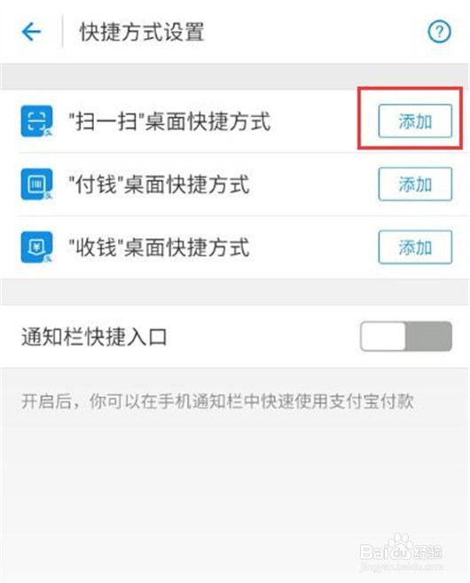Viewport: 470px width, 583px height.
Task: Tap the white knob of the toggle
Action: [383, 336]
